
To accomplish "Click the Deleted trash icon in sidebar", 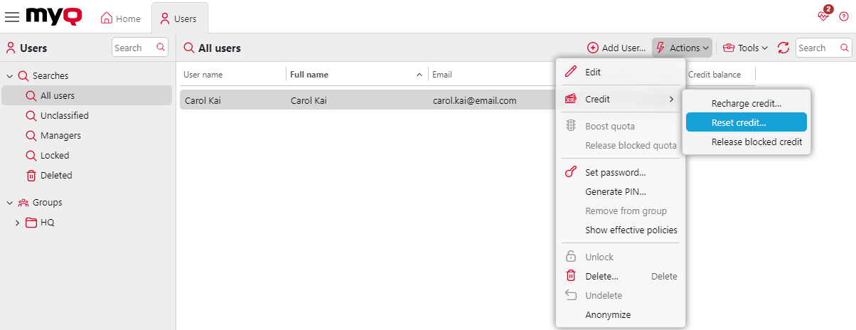I will [x=31, y=176].
